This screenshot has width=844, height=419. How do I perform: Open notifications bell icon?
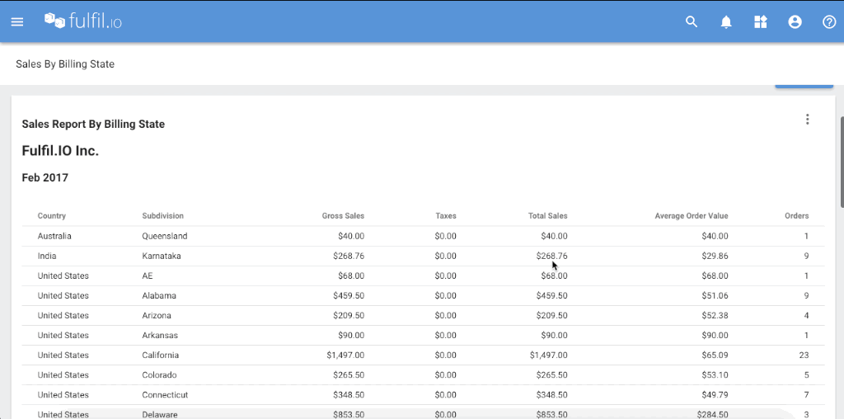tap(726, 22)
